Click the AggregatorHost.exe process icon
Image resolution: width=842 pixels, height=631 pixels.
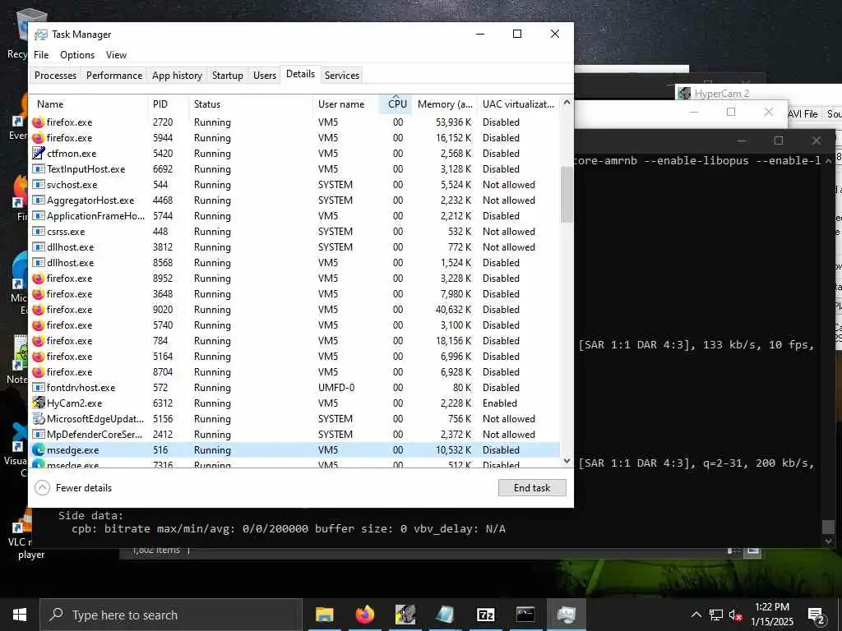(38, 200)
